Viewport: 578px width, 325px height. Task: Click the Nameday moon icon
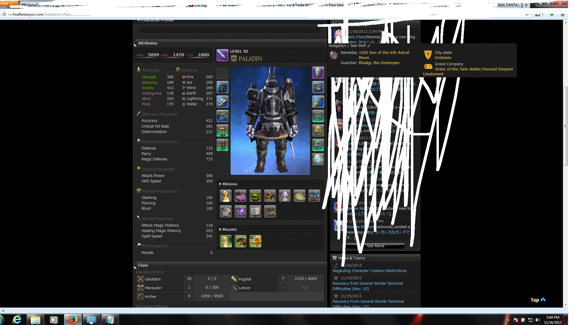pyautogui.click(x=334, y=55)
